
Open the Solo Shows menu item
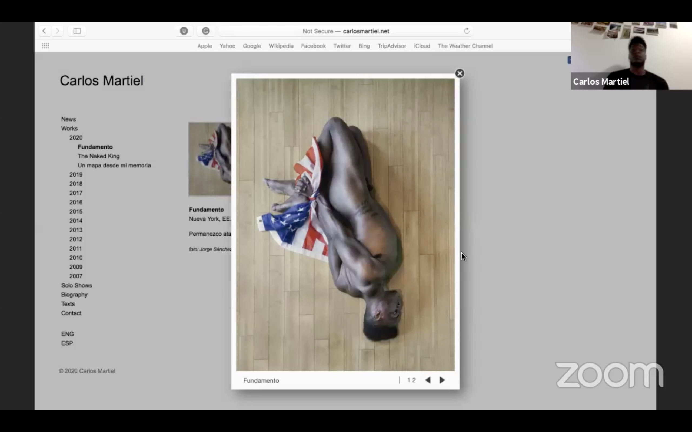point(76,285)
